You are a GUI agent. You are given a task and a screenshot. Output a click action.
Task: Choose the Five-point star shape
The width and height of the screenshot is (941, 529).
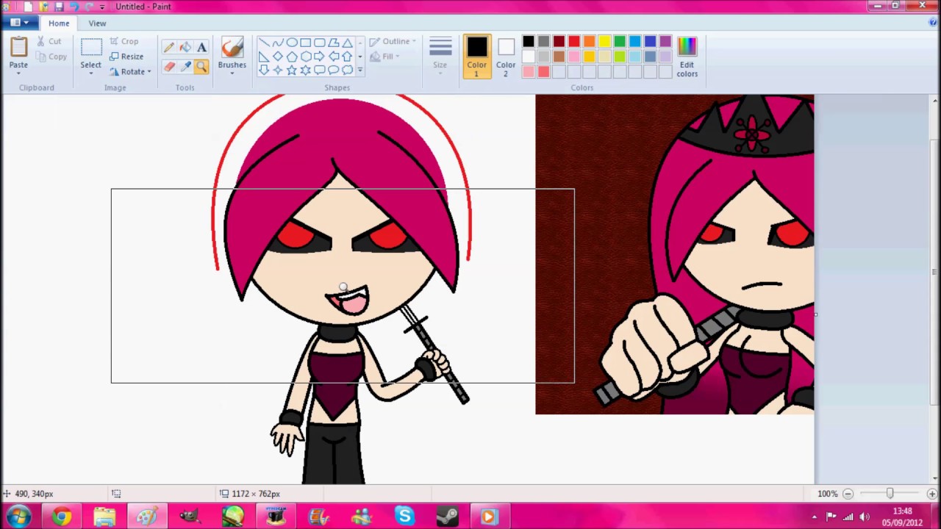click(x=292, y=70)
